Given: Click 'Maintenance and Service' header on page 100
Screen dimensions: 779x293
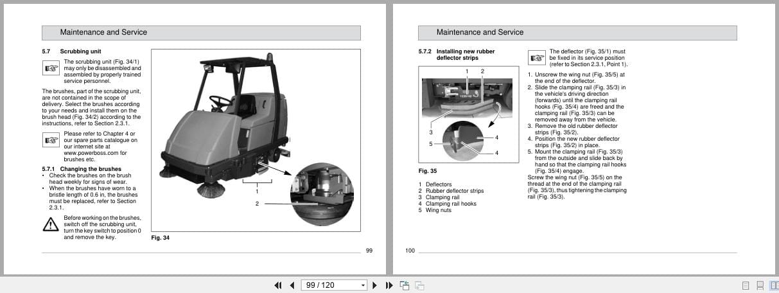Looking at the screenshot, I should click(480, 32).
